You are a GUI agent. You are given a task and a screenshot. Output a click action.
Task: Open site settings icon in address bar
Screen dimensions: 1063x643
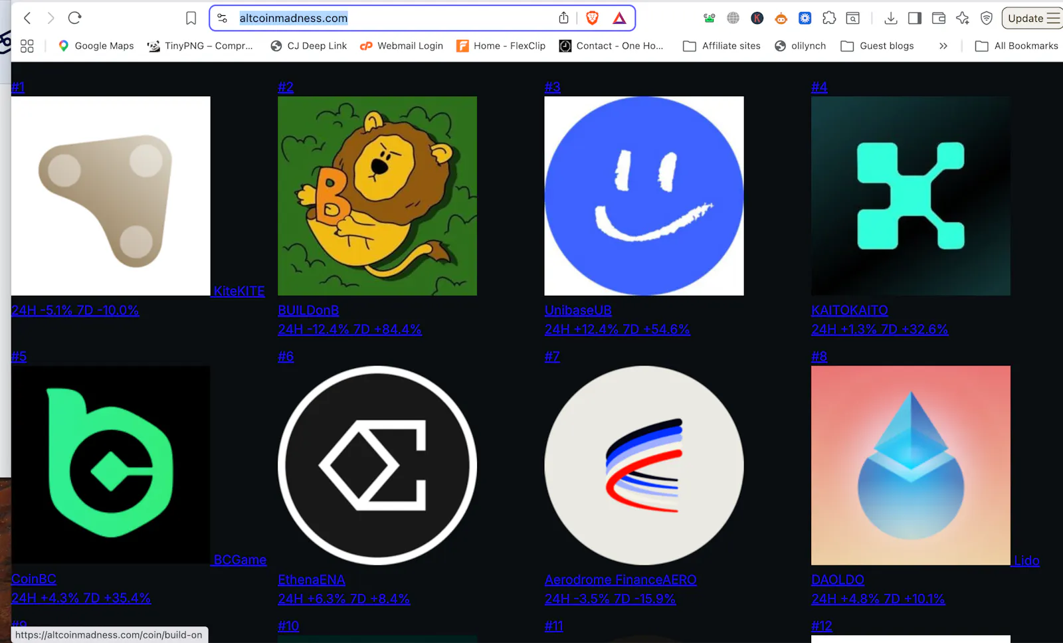[223, 19]
